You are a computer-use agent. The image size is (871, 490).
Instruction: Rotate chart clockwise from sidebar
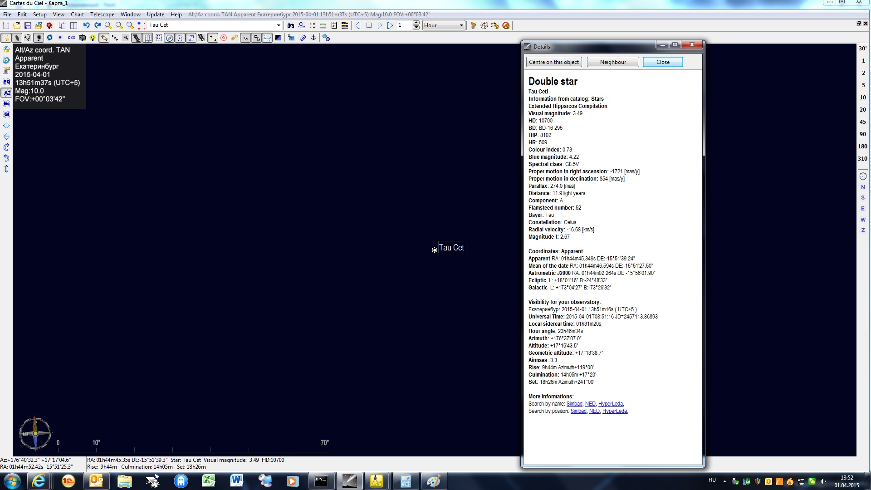[x=6, y=147]
